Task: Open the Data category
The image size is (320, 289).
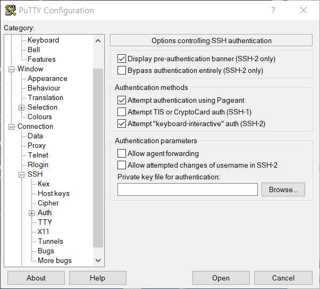Action: point(35,136)
